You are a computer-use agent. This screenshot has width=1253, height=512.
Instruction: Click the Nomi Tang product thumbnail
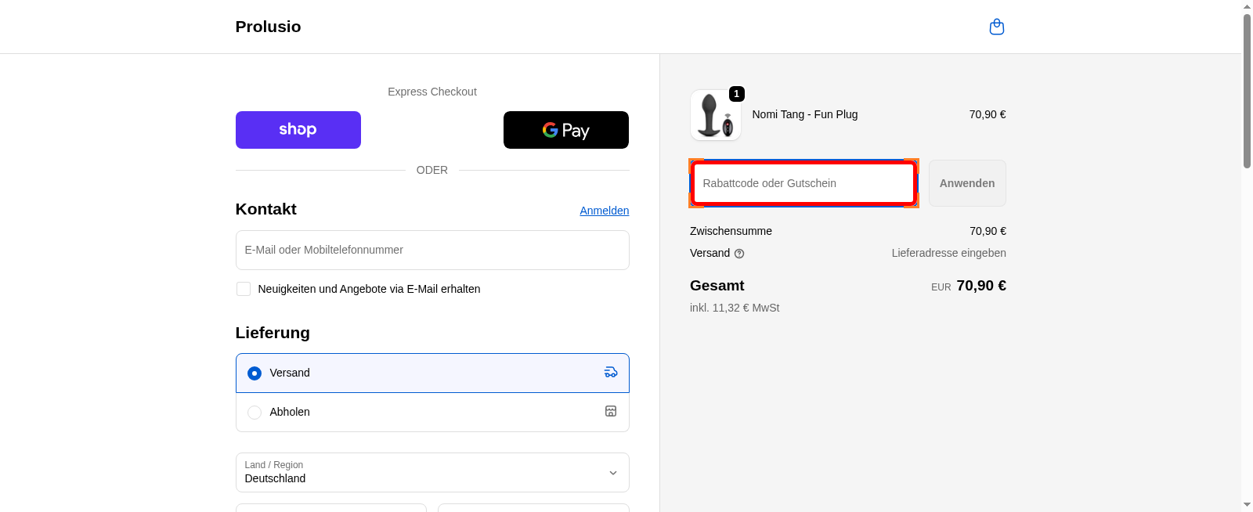coord(715,115)
